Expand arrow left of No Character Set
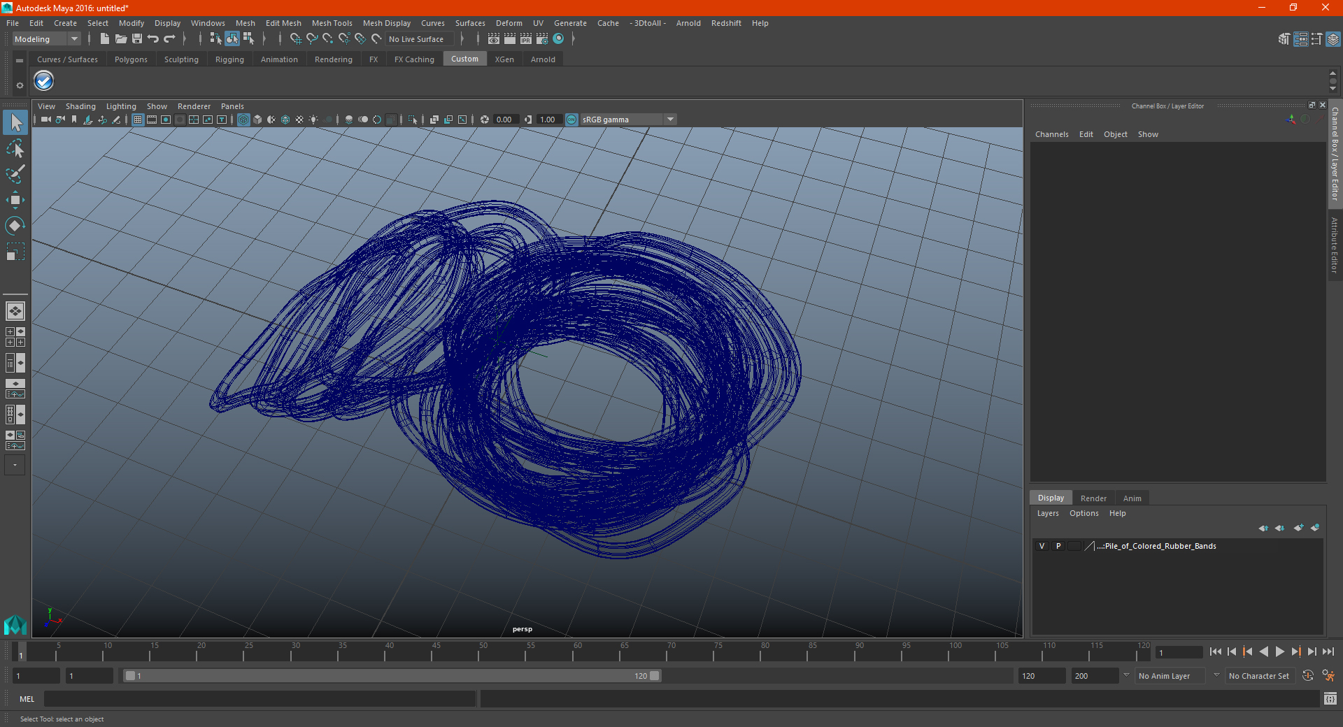This screenshot has width=1343, height=727. pyautogui.click(x=1216, y=675)
